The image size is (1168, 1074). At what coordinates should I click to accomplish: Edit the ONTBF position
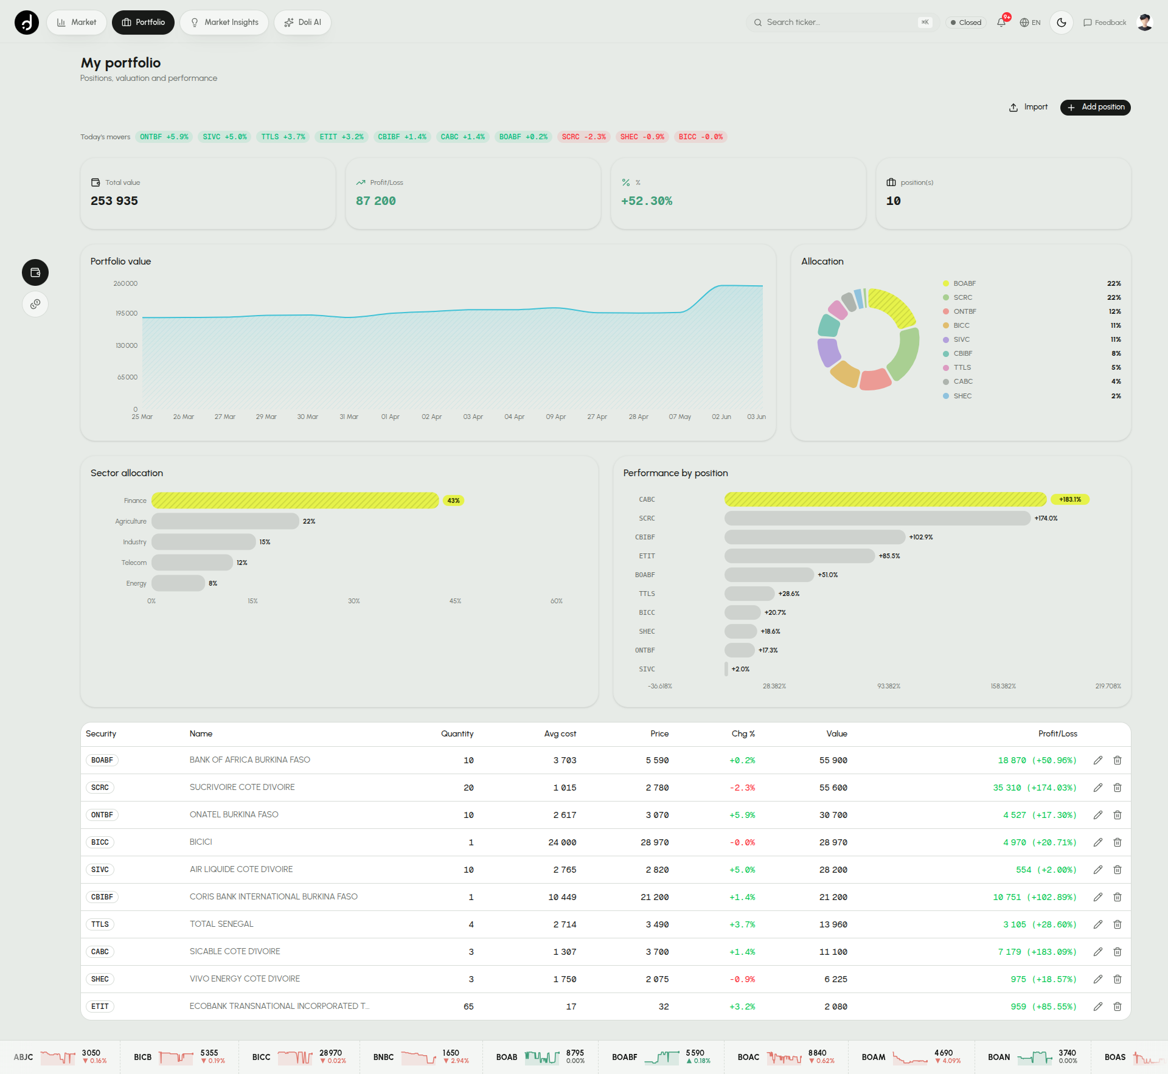[x=1098, y=815]
